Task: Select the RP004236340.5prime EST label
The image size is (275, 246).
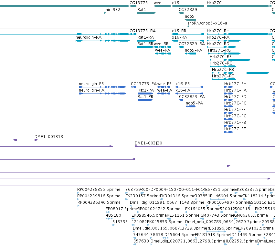Action: pos(99,202)
